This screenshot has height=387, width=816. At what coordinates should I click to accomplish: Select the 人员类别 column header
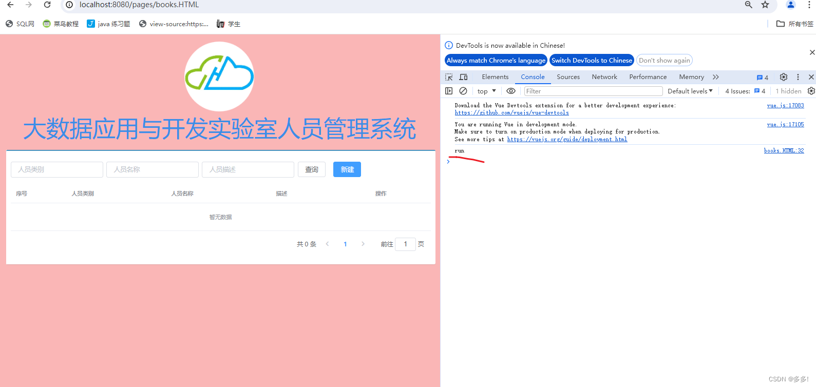point(83,193)
